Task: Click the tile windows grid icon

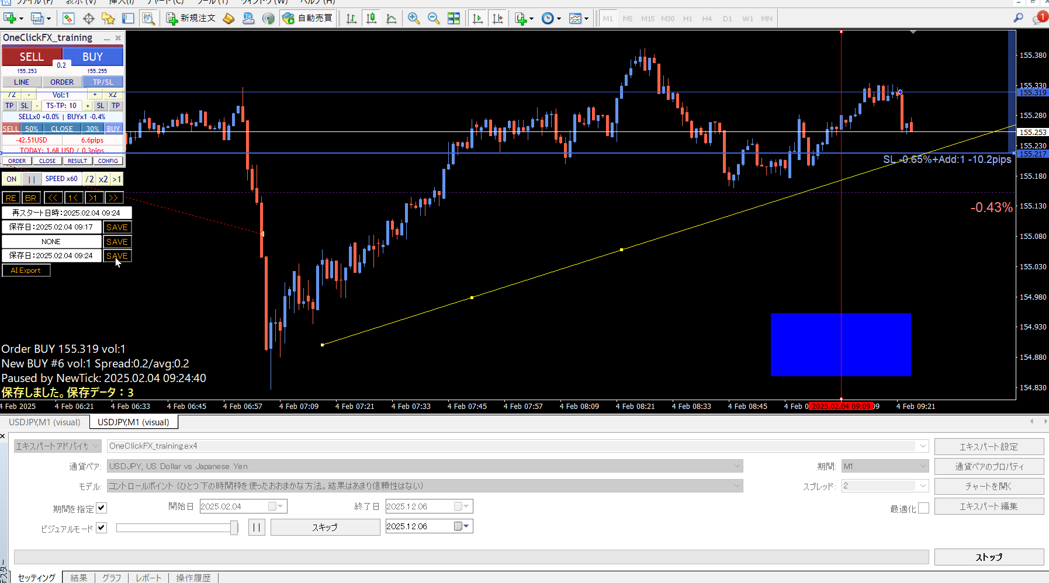Action: click(x=453, y=19)
